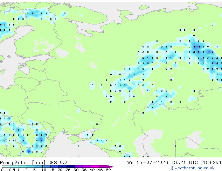Image resolution: width=222 pixels, height=171 pixels.
Task: Click the 'GFS 0.25' model label
Action: click(59, 163)
